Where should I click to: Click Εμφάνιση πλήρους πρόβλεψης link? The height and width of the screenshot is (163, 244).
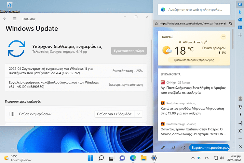(194, 60)
